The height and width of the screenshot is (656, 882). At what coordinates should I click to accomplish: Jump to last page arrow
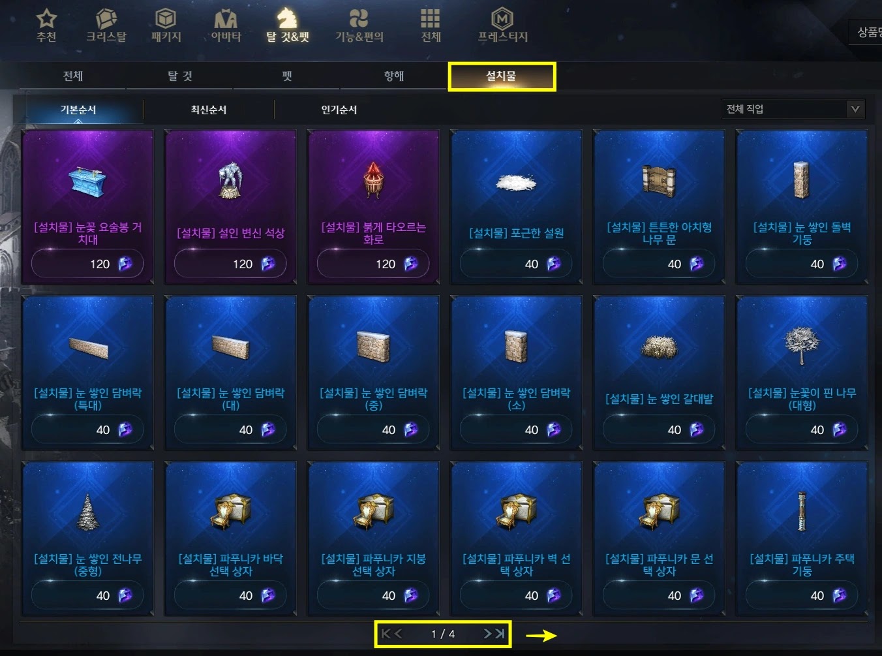(x=500, y=634)
